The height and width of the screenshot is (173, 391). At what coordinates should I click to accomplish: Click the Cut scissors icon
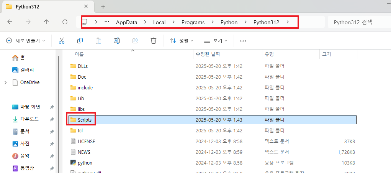[62, 41]
